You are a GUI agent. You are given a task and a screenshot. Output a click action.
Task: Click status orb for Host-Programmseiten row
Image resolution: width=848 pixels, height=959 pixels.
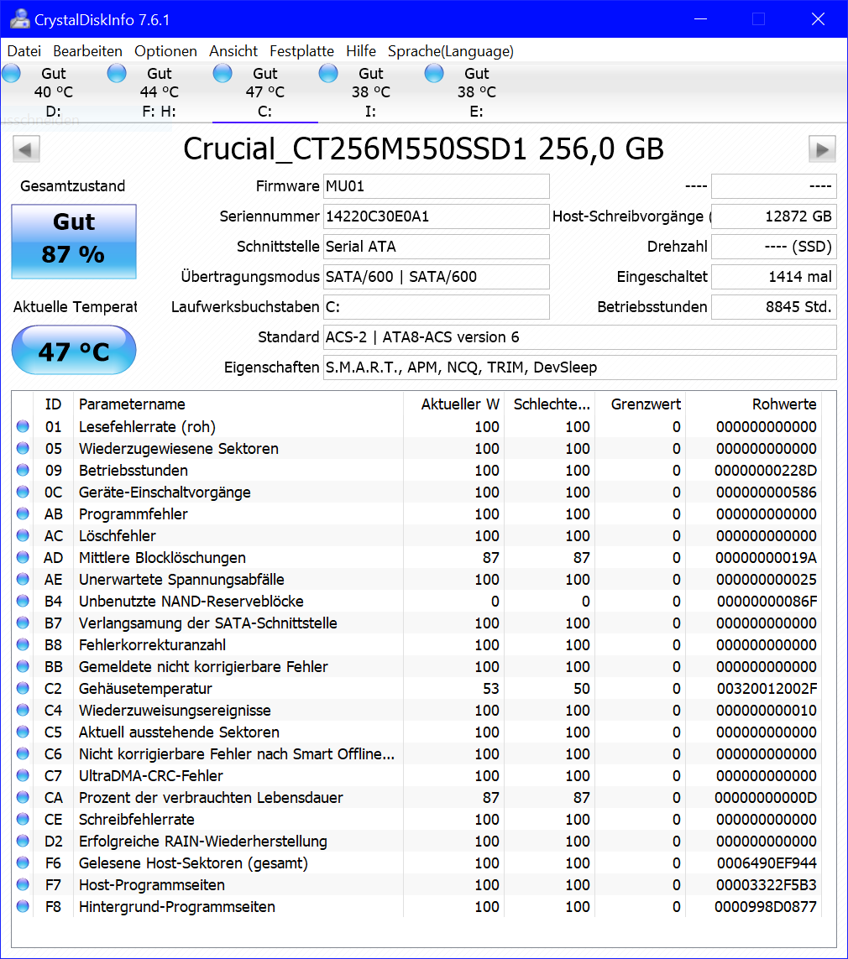23,884
